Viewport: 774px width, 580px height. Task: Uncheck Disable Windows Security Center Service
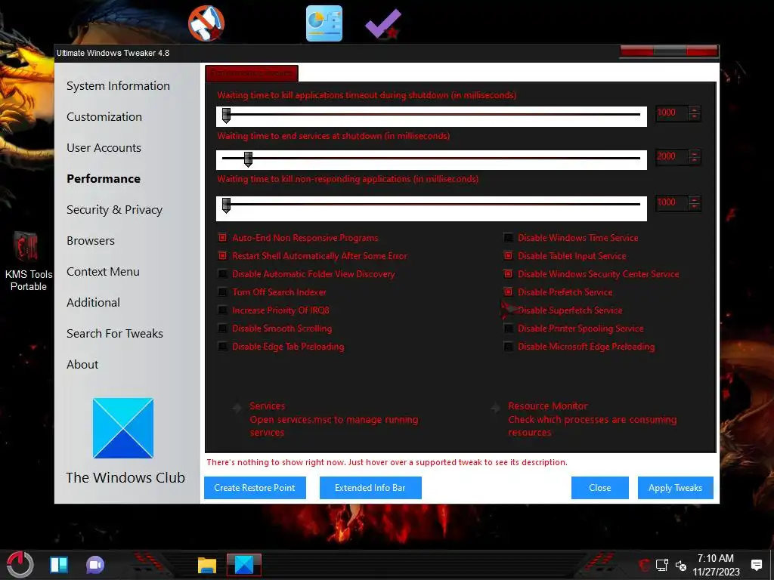[508, 273]
